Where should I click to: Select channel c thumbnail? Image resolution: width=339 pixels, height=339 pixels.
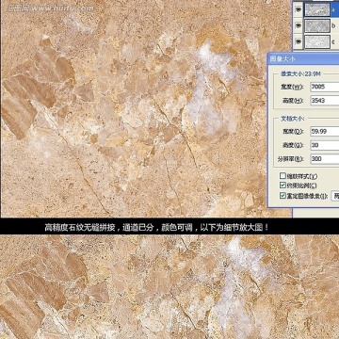(x=317, y=41)
